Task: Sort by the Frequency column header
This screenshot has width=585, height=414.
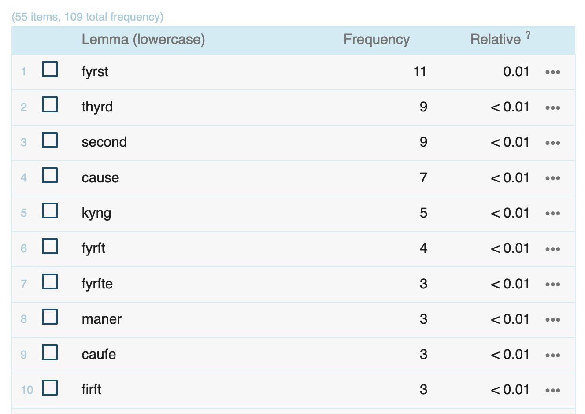Action: click(376, 40)
